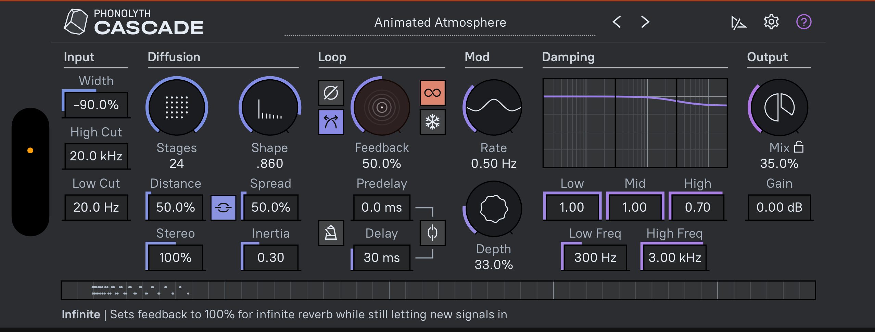The height and width of the screenshot is (332, 875).
Task: Toggle the phase invert (null) loop button
Action: (331, 93)
